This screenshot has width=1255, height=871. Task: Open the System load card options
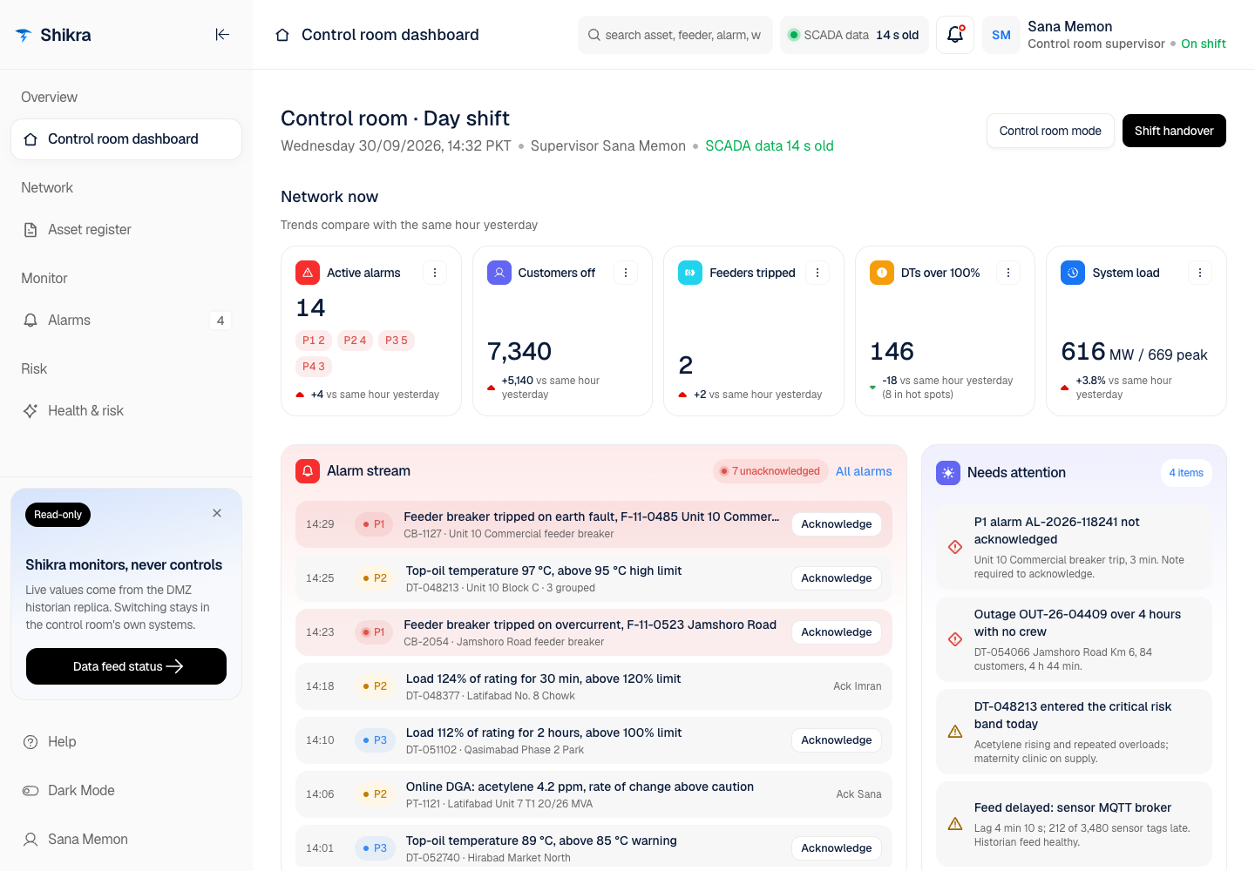pos(1200,273)
